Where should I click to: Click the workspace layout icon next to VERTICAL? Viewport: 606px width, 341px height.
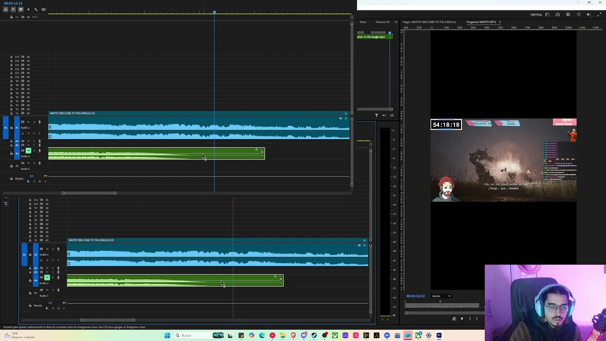tap(547, 15)
